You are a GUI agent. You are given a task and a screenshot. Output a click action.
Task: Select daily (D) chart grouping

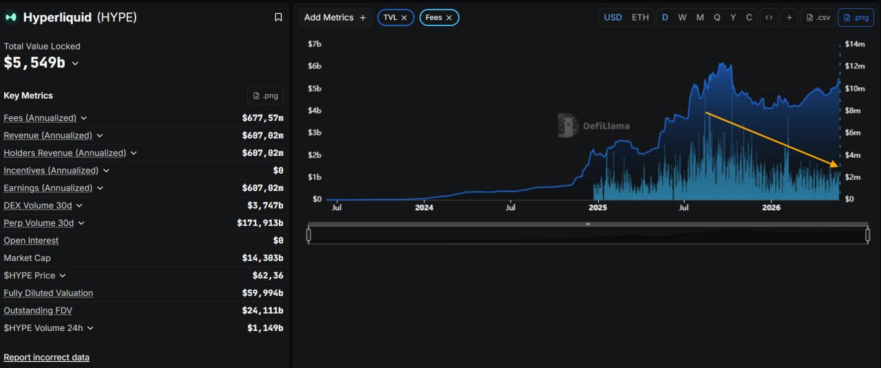click(x=665, y=17)
